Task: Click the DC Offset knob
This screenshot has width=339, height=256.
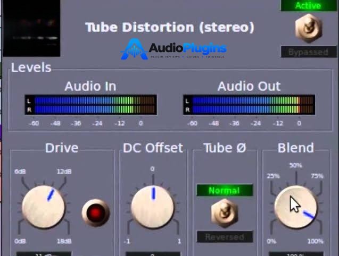Action: coord(153,207)
